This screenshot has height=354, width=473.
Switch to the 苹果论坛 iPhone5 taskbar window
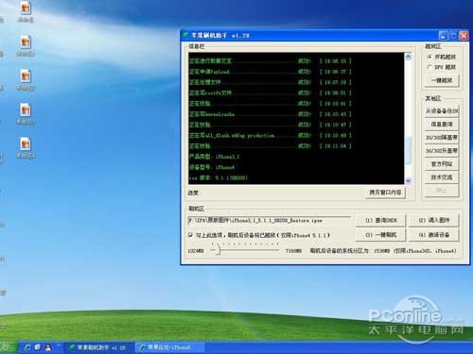point(169,347)
